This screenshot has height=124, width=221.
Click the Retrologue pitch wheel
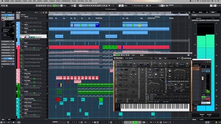(117, 107)
